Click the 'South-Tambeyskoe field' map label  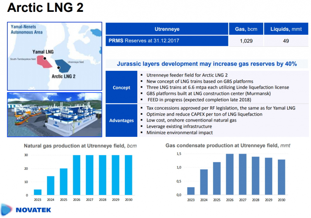tap(23, 59)
